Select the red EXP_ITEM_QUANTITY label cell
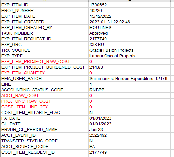The height and width of the screenshot is (157, 174). (x=45, y=73)
